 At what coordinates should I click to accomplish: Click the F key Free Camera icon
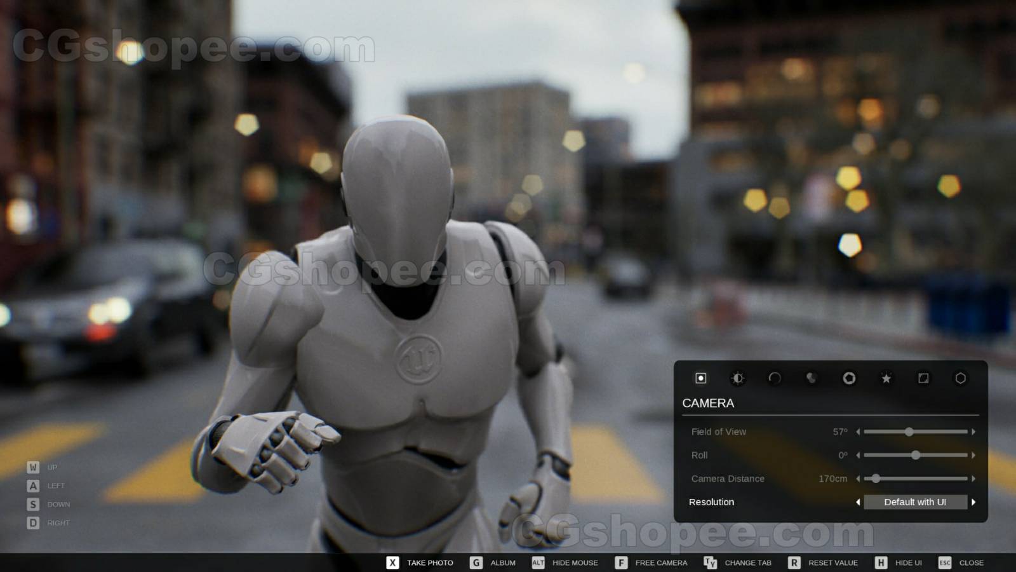[621, 562]
